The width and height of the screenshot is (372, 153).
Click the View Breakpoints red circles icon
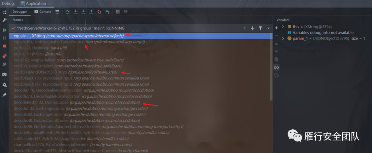click(x=4, y=56)
